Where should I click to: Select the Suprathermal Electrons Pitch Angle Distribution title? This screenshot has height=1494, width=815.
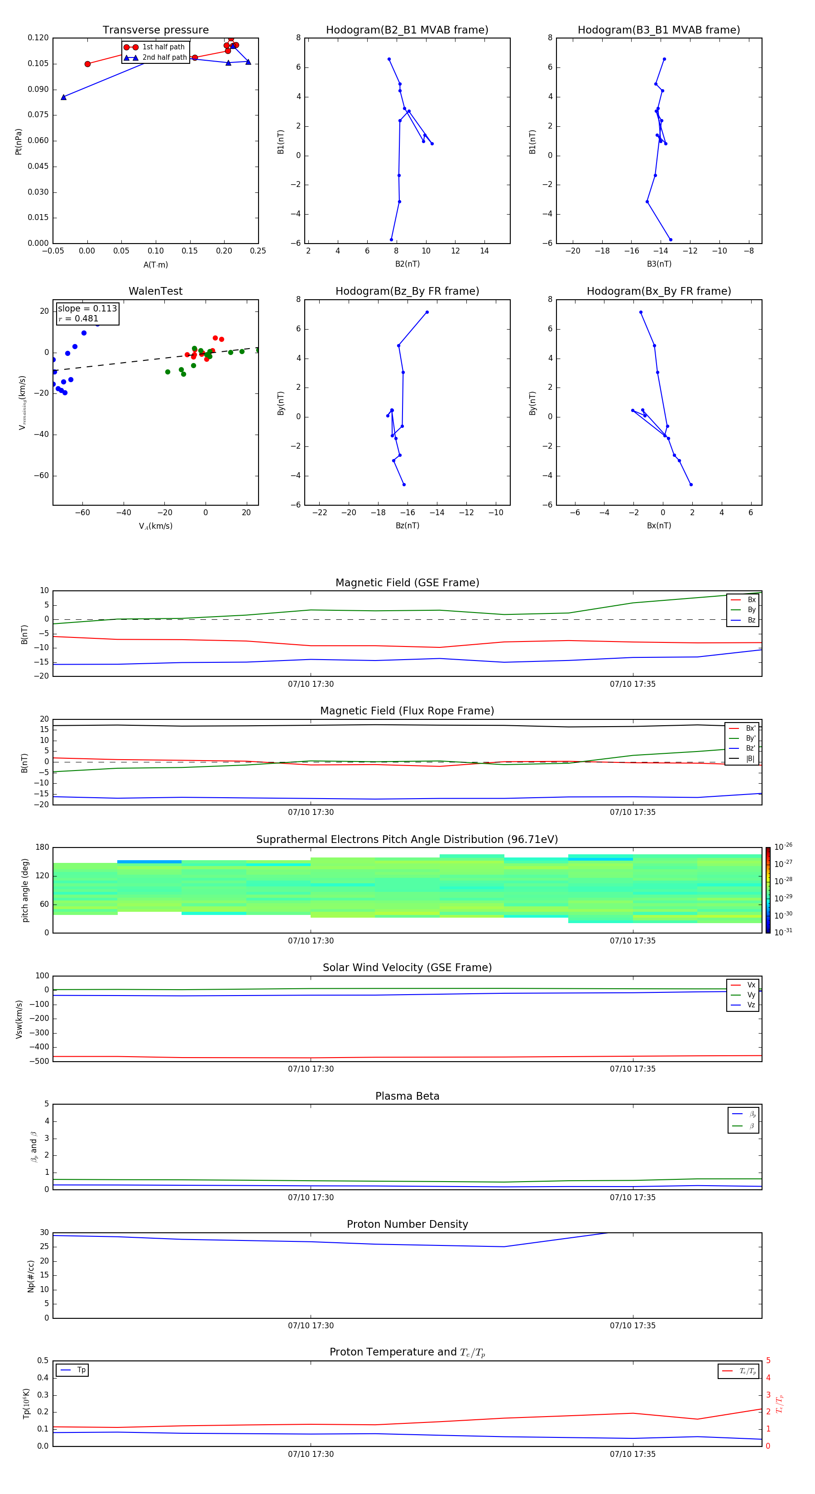click(407, 840)
